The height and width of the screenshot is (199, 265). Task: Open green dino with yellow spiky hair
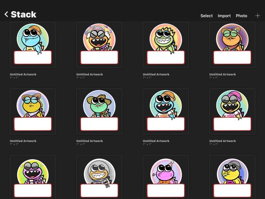click(x=166, y=45)
